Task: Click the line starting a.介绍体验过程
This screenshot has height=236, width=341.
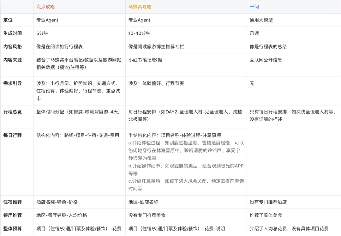Action: click(186, 150)
